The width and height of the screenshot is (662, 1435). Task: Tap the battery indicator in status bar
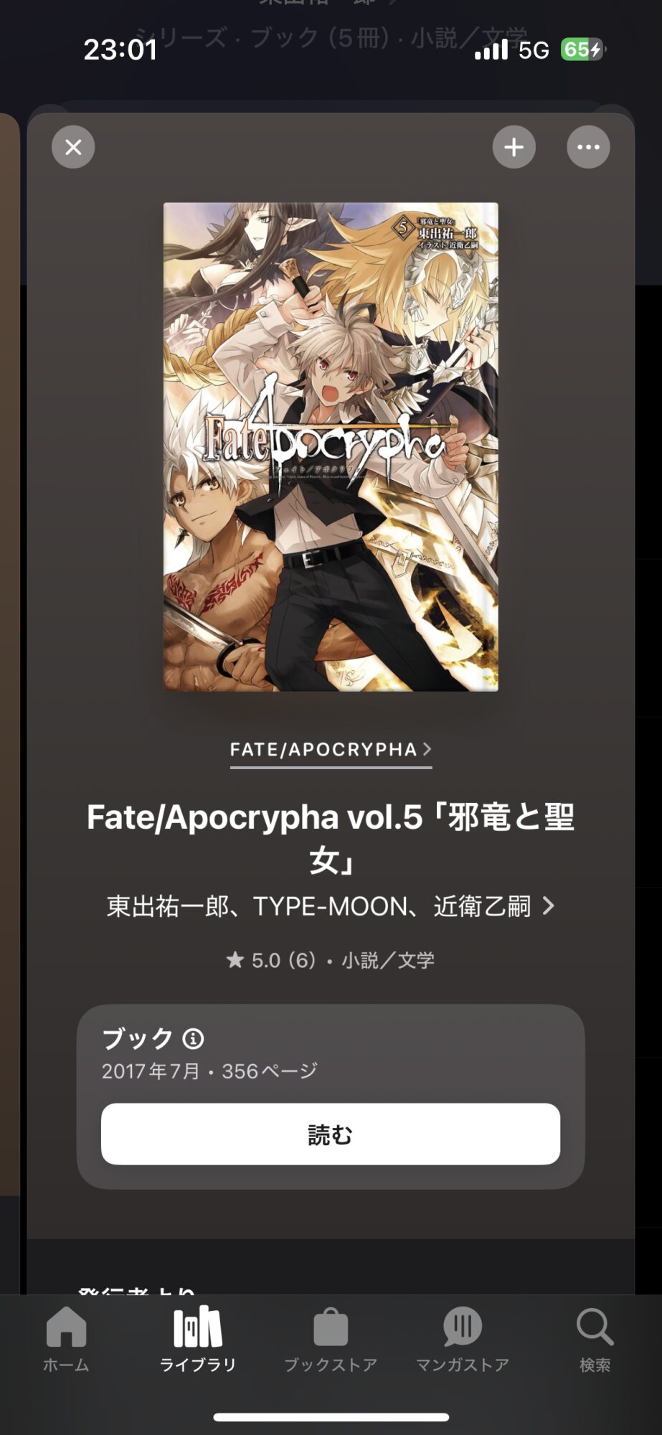coord(582,50)
